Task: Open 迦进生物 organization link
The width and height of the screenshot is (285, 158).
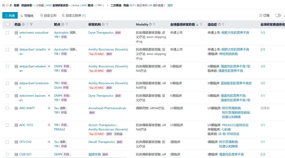Action: 94,154
